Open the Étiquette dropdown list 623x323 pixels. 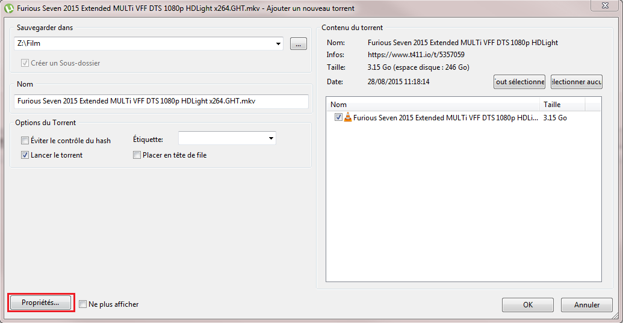click(271, 138)
